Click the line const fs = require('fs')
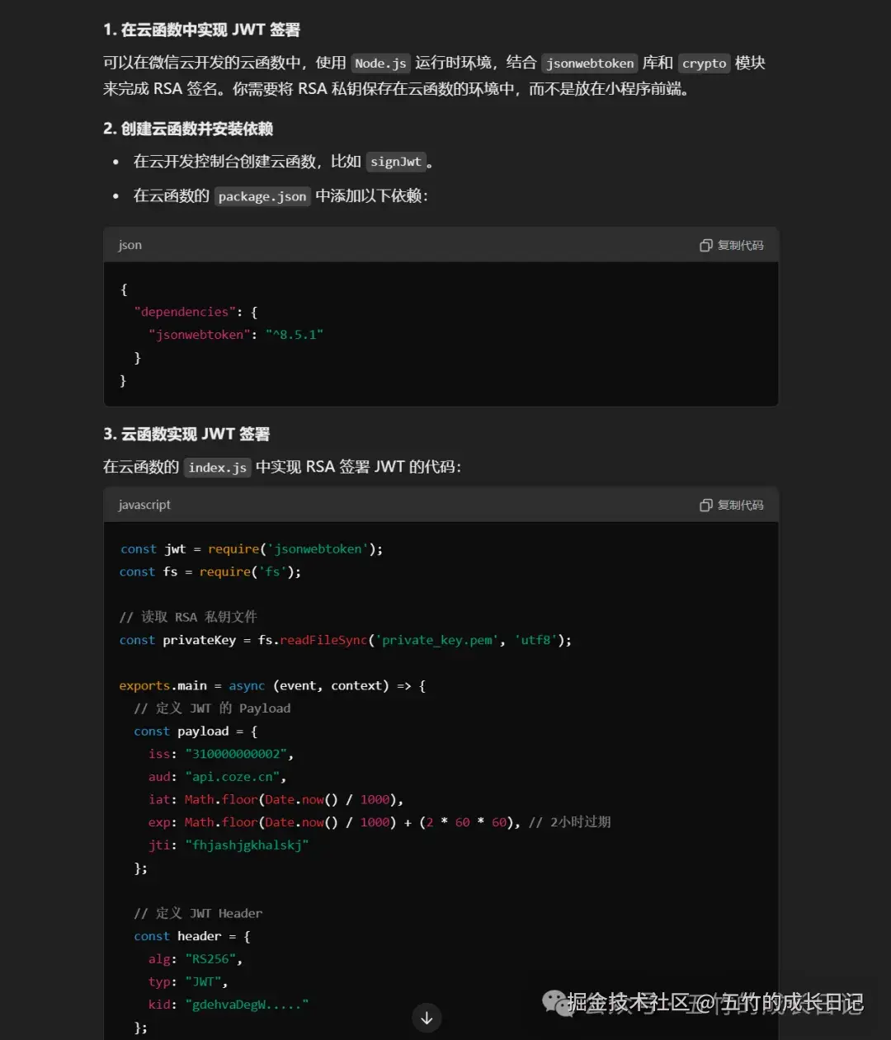Screen dimensions: 891x1040 tap(210, 572)
